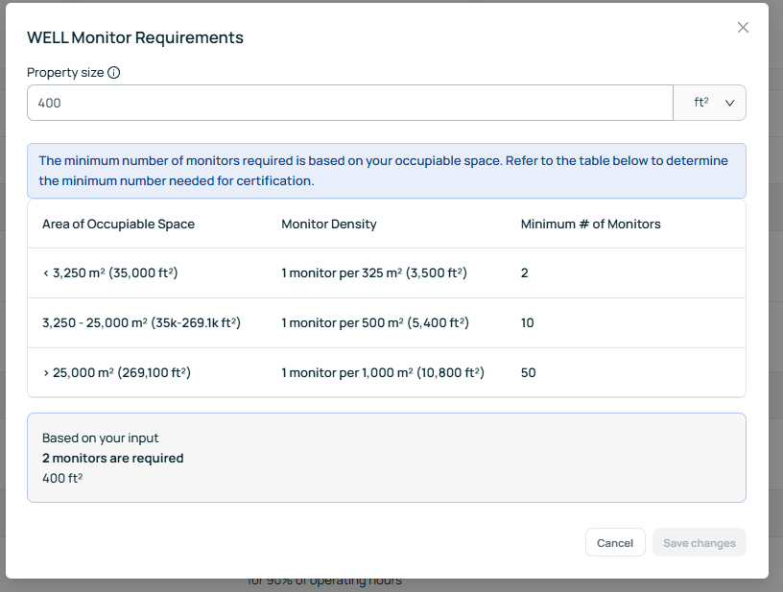Click the 1 monitor per 1,000 m² cell
783x592 pixels.
point(382,372)
